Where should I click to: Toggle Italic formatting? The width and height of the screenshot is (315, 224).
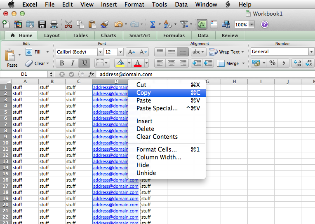(x=73, y=63)
